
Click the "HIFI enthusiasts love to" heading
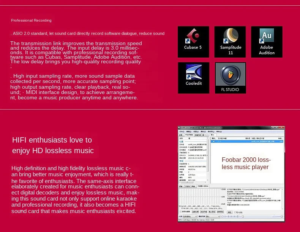52,140
